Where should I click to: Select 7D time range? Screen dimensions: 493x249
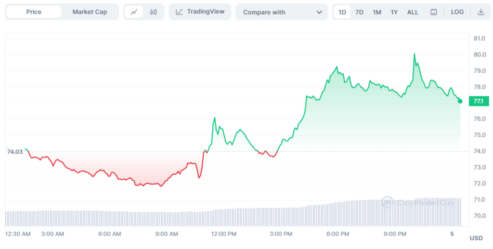coord(359,12)
